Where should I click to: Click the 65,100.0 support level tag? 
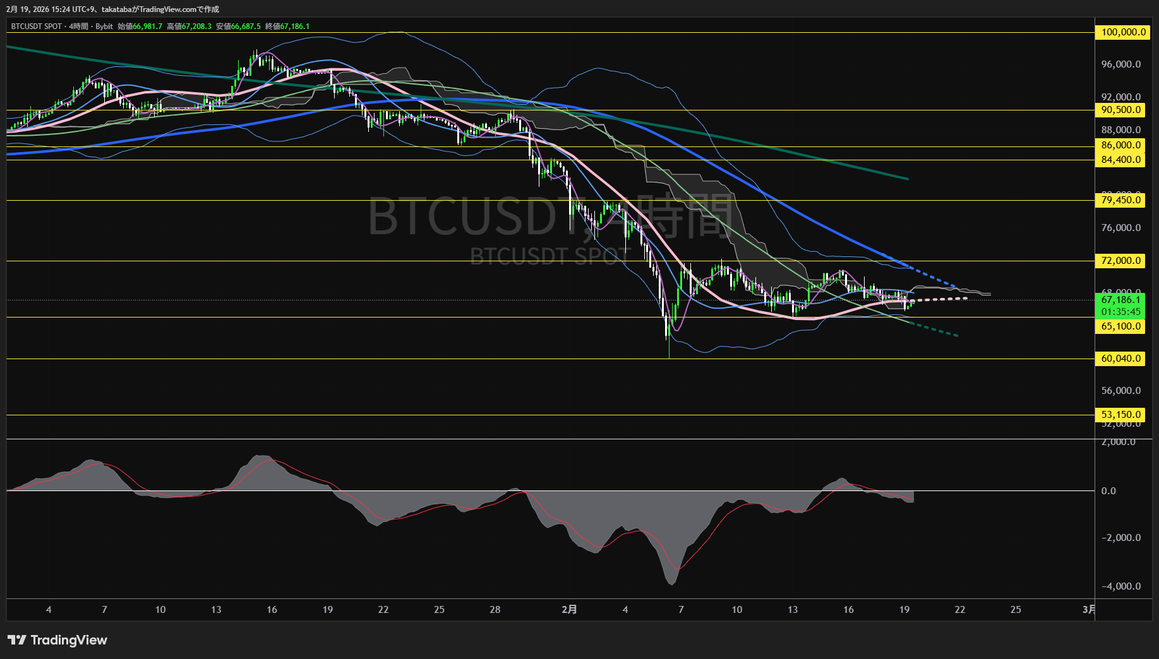(1121, 326)
